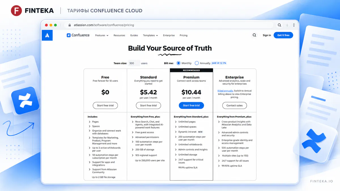This screenshot has width=340, height=191.
Task: Start free trial for Standard plan
Action: (148, 106)
